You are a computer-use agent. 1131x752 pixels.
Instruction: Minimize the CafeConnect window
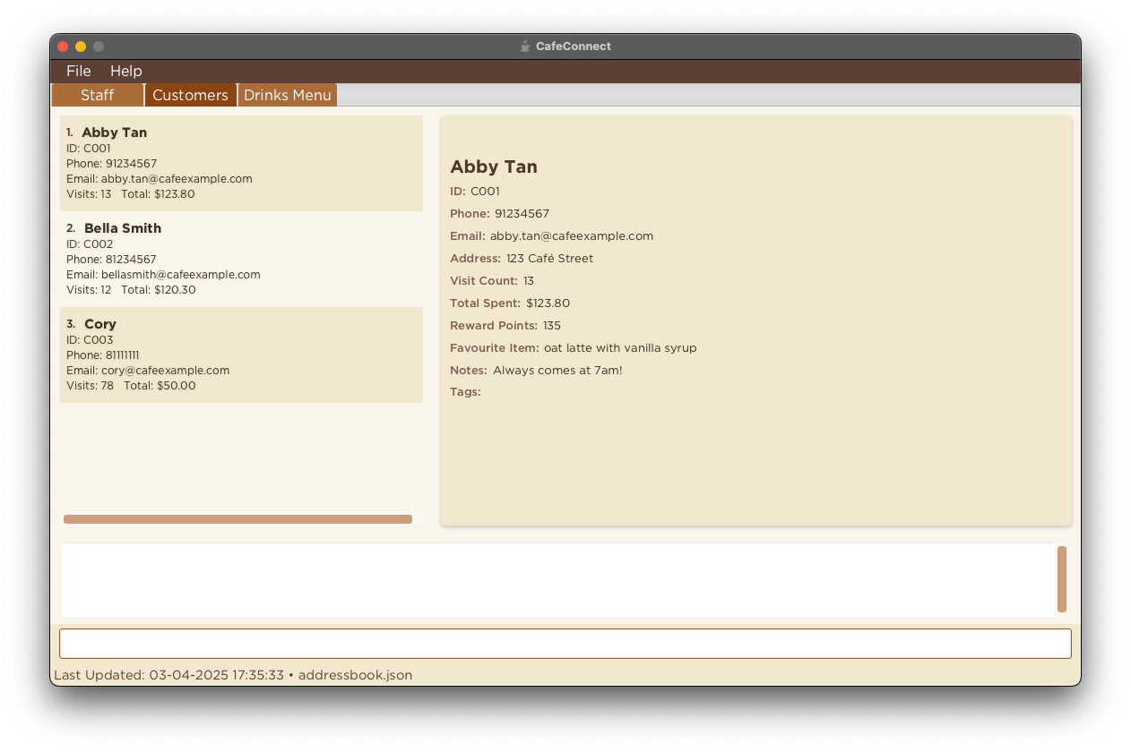(81, 47)
